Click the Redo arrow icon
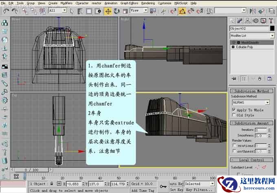277x193 pixels. point(15,11)
